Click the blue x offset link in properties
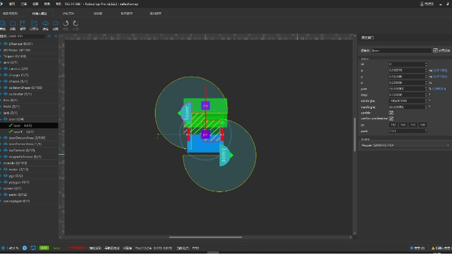Screen dimensions: 452x254 click(x=440, y=70)
